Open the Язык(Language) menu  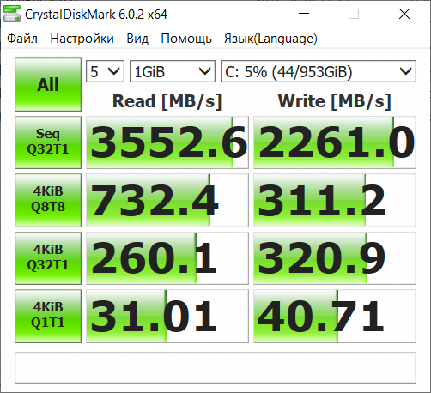pyautogui.click(x=270, y=39)
